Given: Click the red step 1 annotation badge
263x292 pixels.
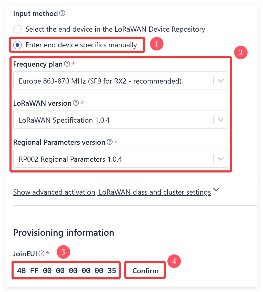Looking at the screenshot, I should [x=157, y=44].
